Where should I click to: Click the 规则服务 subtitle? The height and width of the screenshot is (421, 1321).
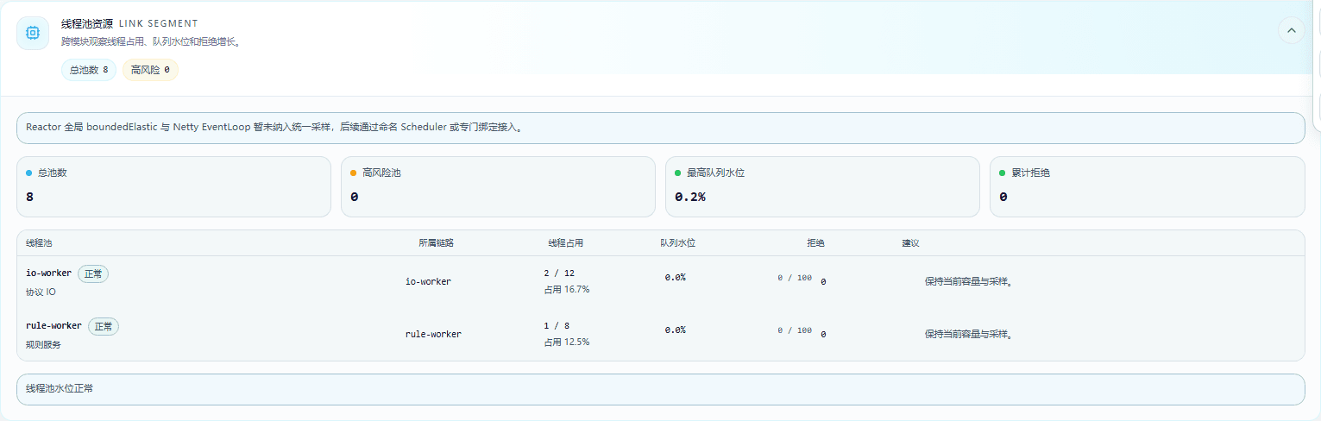43,345
